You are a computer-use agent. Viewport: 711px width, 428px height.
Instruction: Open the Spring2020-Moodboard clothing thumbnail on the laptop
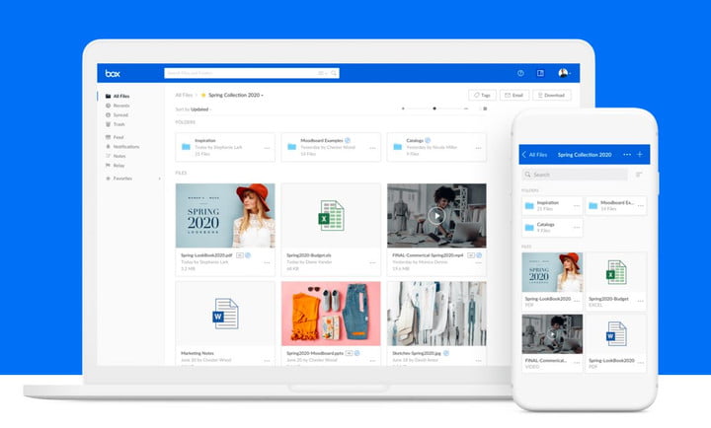click(x=331, y=314)
